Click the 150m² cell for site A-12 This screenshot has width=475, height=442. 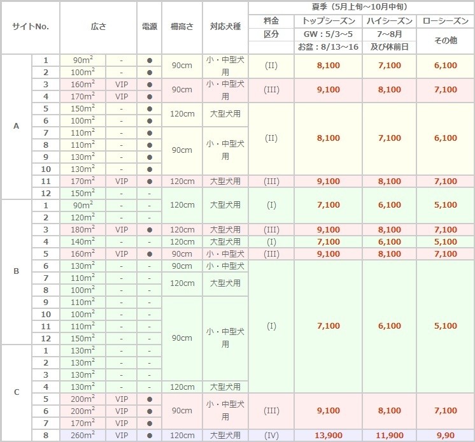[83, 193]
